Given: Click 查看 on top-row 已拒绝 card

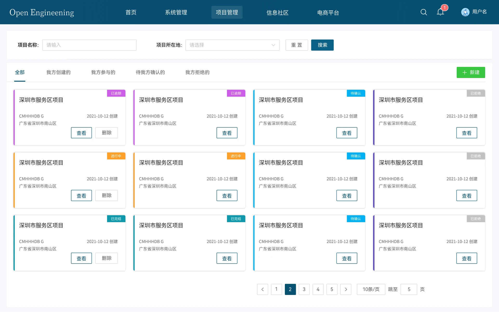Looking at the screenshot, I should [x=467, y=133].
